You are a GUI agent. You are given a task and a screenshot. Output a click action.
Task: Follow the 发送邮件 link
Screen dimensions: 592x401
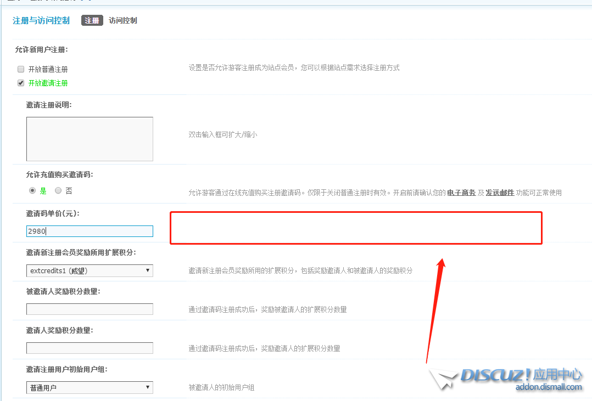tap(500, 193)
